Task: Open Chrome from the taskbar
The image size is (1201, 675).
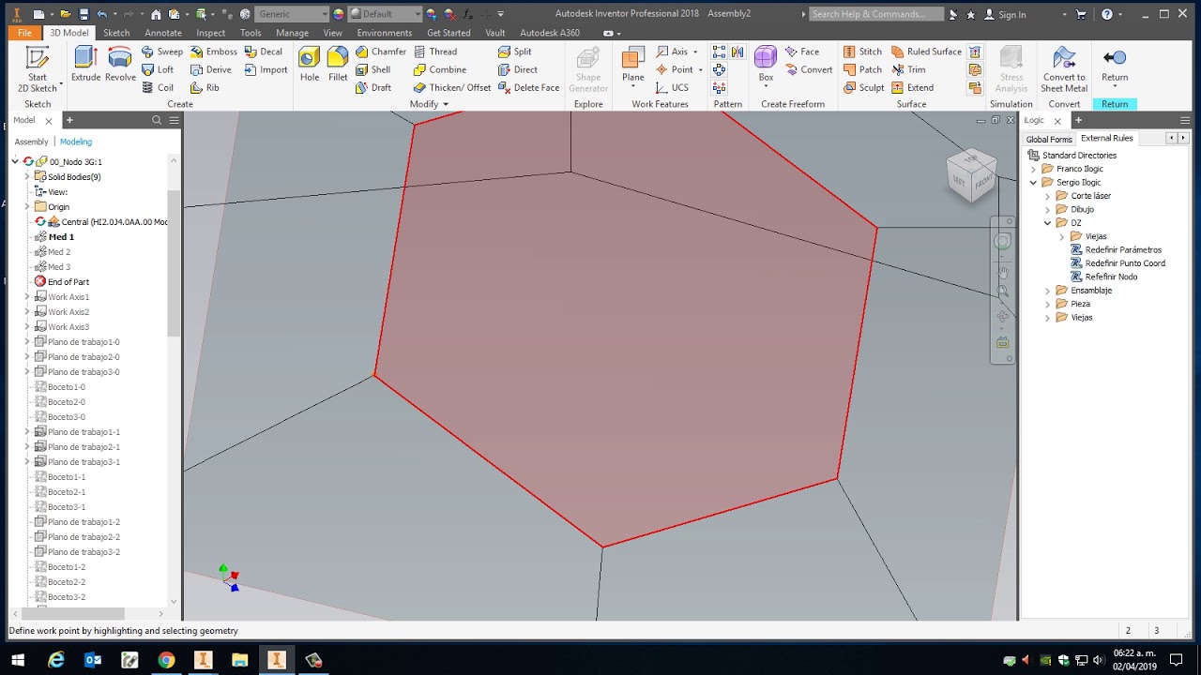Action: pyautogui.click(x=166, y=660)
